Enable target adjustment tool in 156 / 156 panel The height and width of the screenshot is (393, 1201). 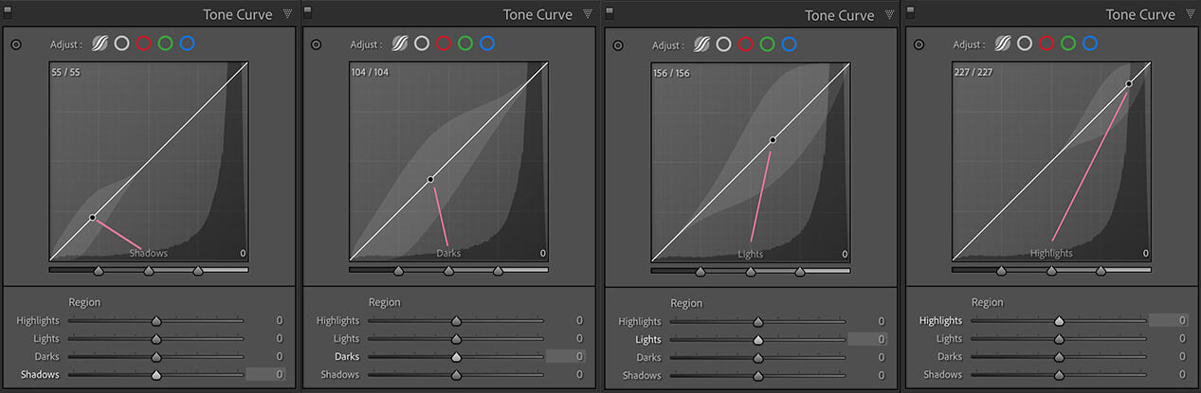(x=618, y=45)
